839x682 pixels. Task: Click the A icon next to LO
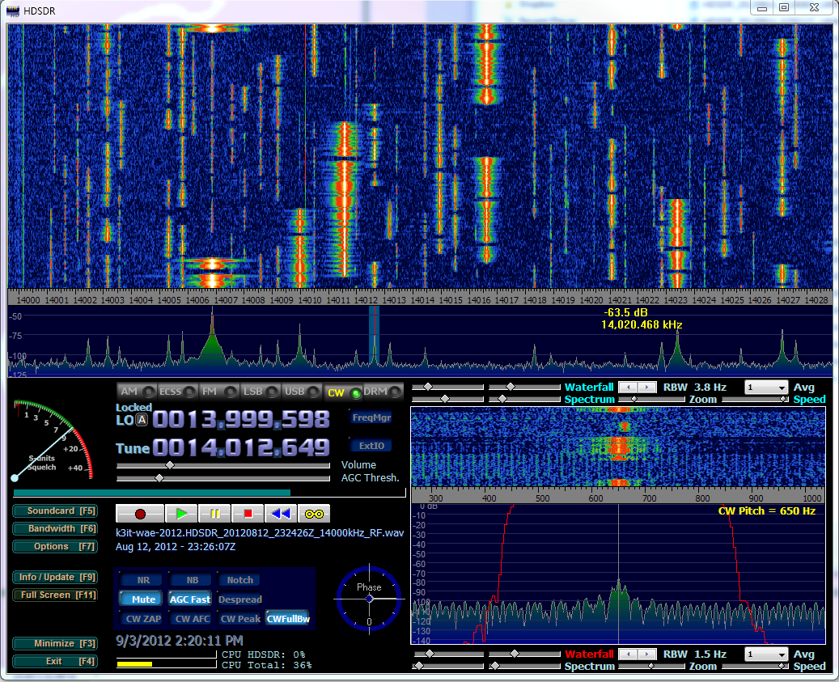click(x=142, y=420)
